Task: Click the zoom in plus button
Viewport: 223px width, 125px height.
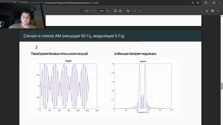Action: 108,11
